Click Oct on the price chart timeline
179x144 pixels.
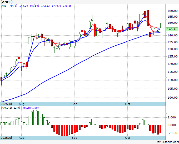pos(127,104)
